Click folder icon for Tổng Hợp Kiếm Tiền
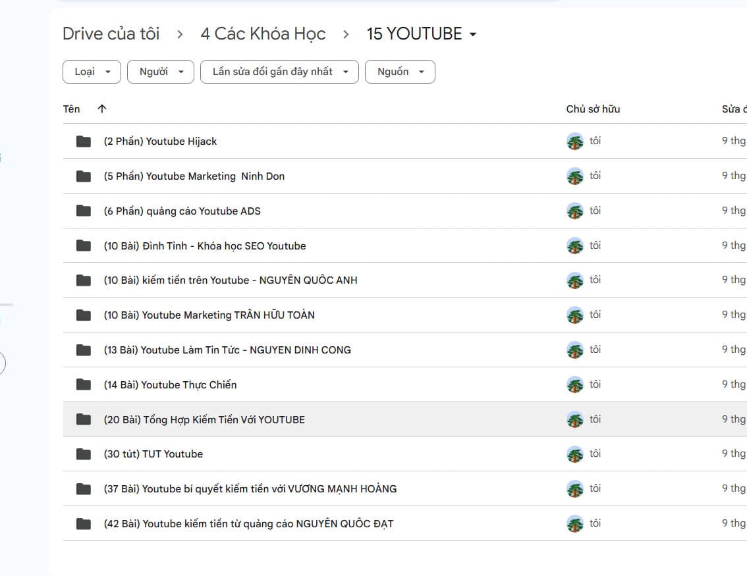The height and width of the screenshot is (576, 747). pyautogui.click(x=84, y=419)
